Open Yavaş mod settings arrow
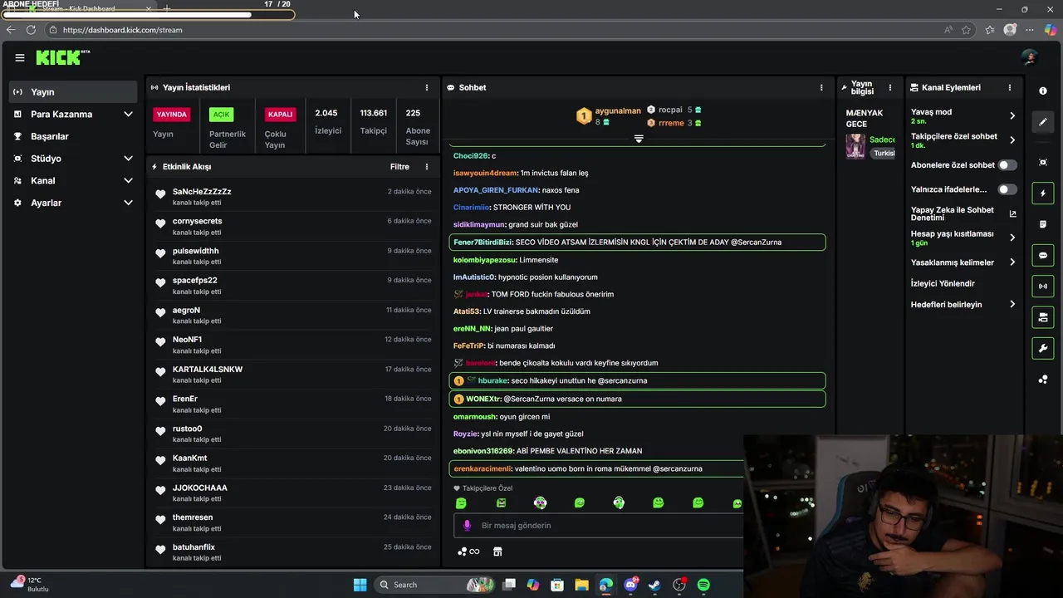Image resolution: width=1063 pixels, height=598 pixels. click(1012, 115)
